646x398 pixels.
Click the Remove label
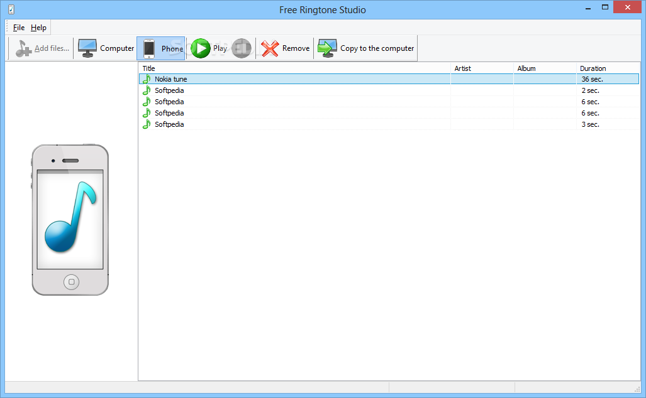click(296, 48)
